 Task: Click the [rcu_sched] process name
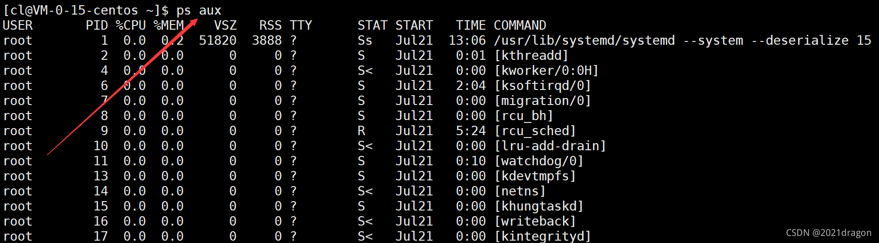tap(535, 131)
